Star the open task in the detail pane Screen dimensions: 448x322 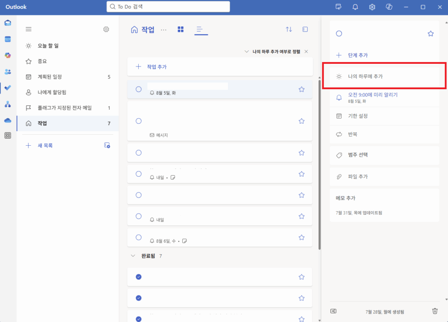tap(430, 33)
